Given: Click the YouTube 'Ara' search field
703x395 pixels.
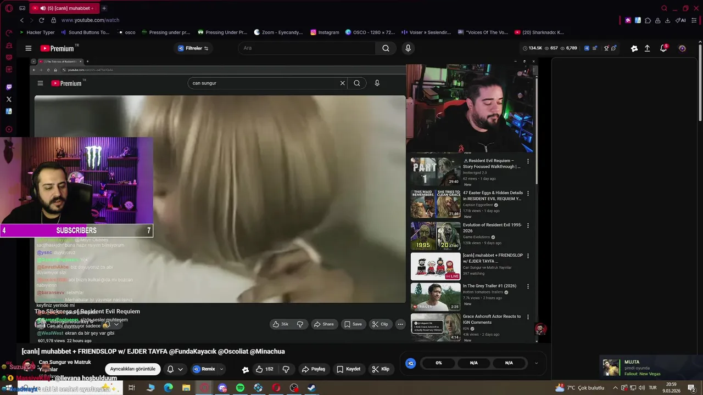Looking at the screenshot, I should coord(308,48).
